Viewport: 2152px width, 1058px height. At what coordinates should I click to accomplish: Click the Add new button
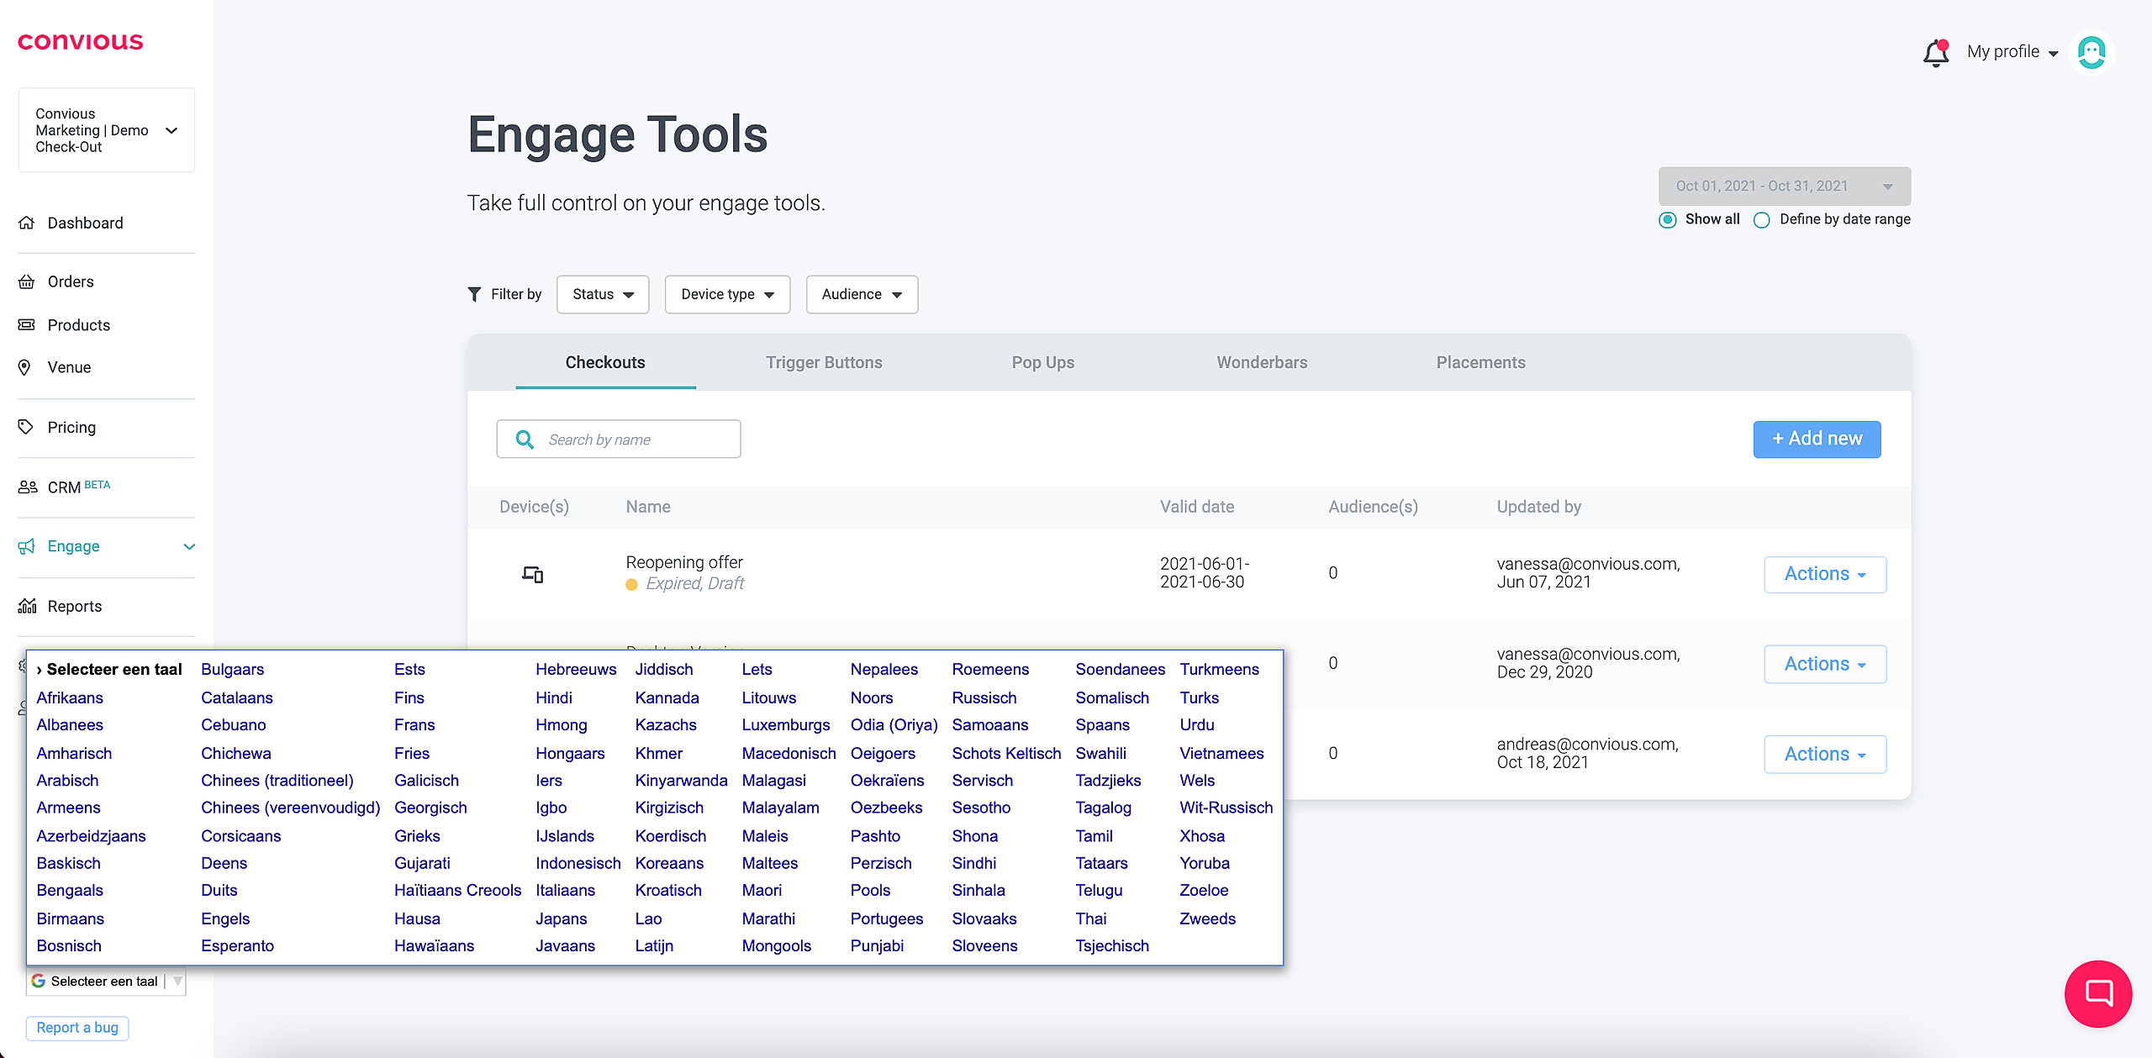(x=1816, y=439)
